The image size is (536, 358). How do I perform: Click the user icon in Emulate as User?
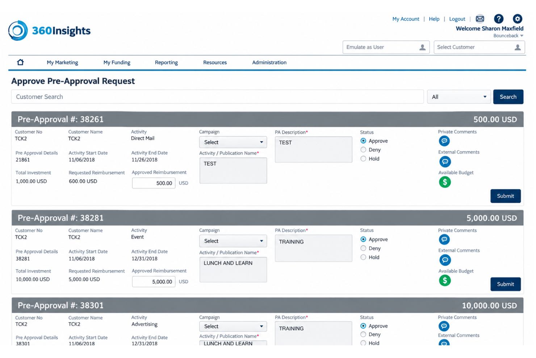[422, 47]
